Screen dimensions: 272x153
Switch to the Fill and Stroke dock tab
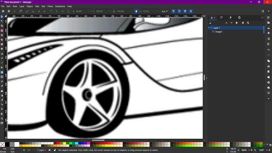tap(221, 17)
